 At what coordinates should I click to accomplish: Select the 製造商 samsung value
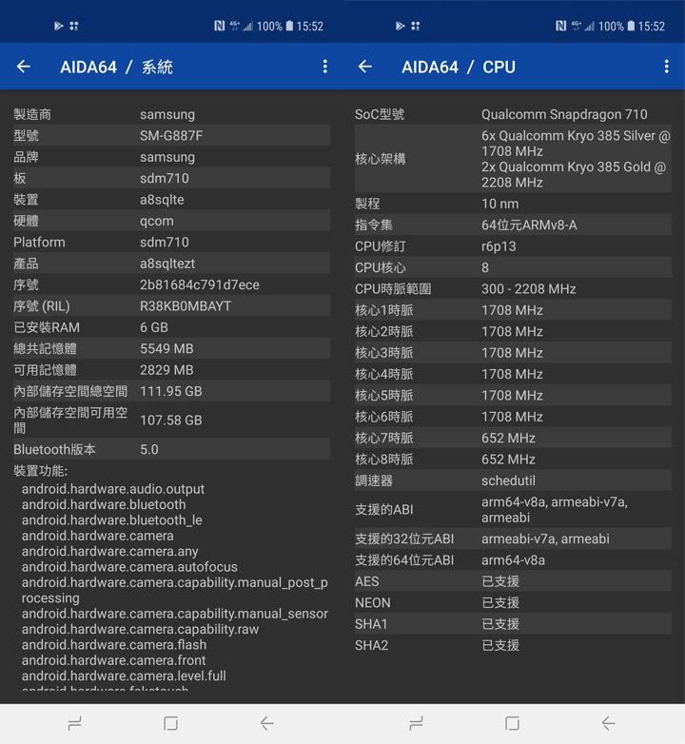pos(167,114)
